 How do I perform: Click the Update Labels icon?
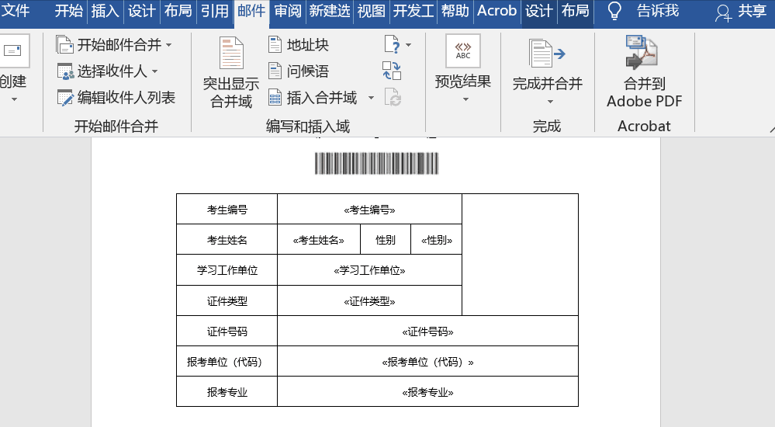(393, 98)
